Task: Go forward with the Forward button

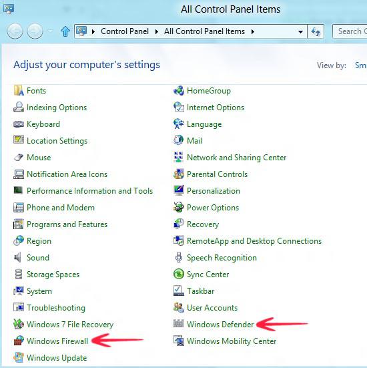Action: click(x=35, y=31)
